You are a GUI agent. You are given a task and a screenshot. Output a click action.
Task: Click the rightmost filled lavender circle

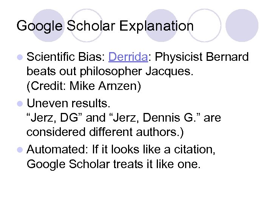coord(242,25)
